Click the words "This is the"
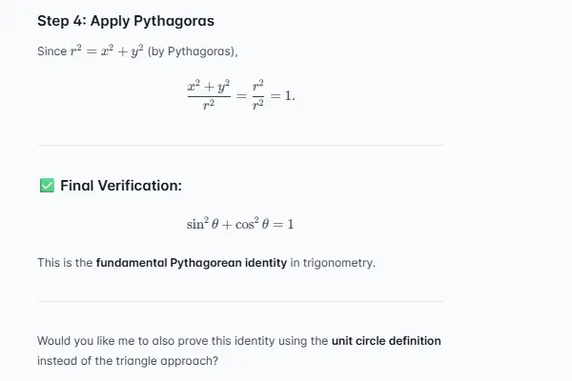Viewport: 572px width, 381px height. point(65,262)
